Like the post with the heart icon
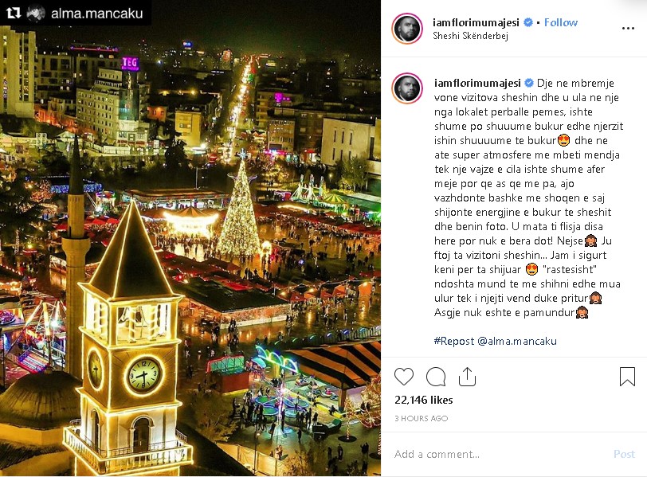 point(403,377)
